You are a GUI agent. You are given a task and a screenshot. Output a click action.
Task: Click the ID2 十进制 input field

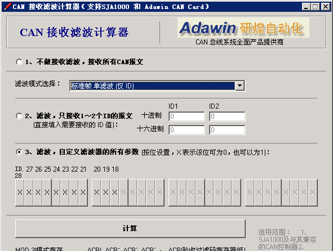(227, 116)
